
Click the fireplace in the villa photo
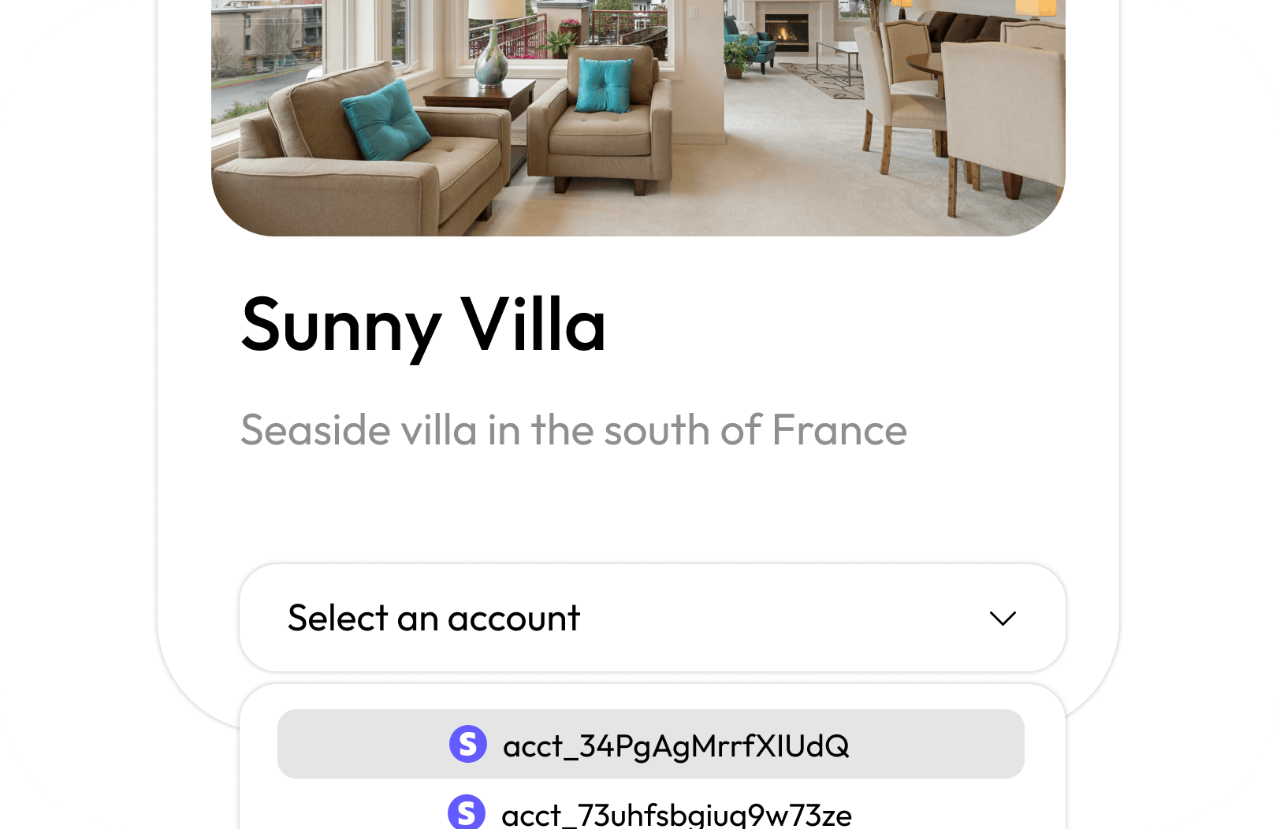point(787,32)
